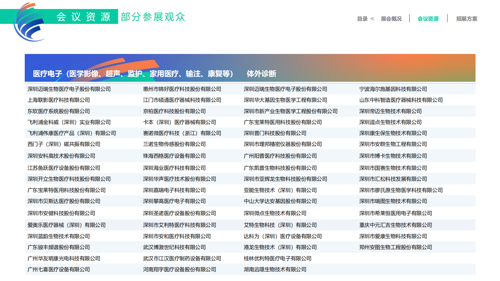
Task: Select the 会议资源 navigation tab
Action: (x=428, y=19)
